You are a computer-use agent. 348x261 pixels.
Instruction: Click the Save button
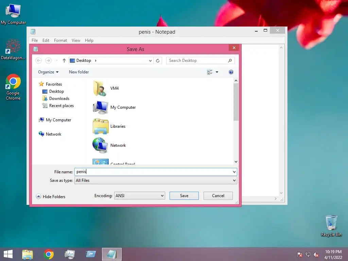pos(184,195)
